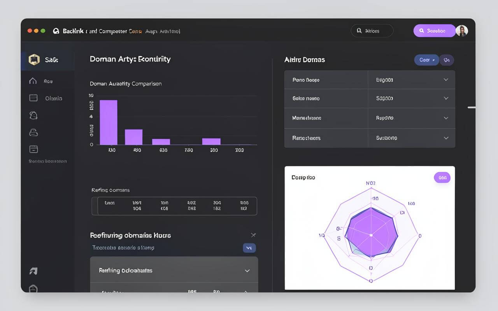Select the Olanio sidebar menu item
The height and width of the screenshot is (311, 498).
pos(53,98)
